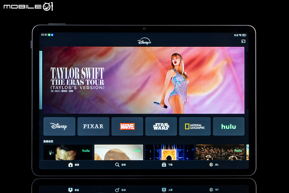This screenshot has width=289, height=193.
Task: Select the golden stage show thumbnail
Action: tap(169, 152)
